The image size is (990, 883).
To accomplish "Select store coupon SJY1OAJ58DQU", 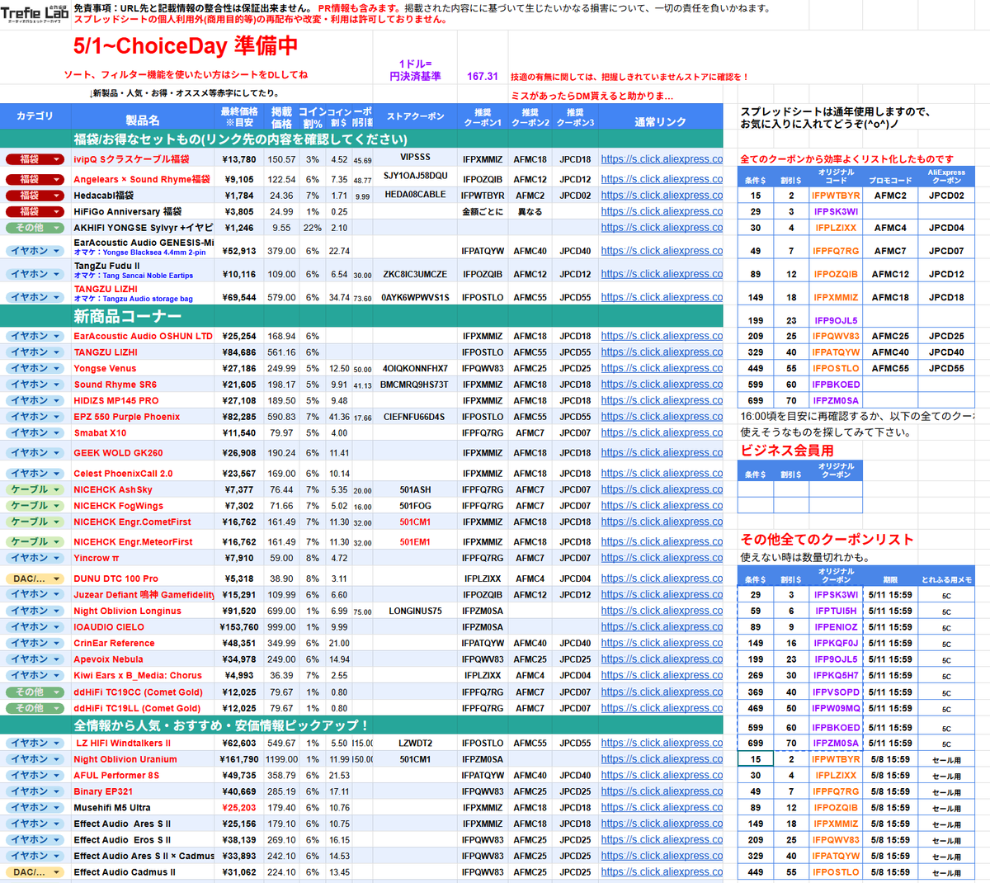I will click(415, 176).
